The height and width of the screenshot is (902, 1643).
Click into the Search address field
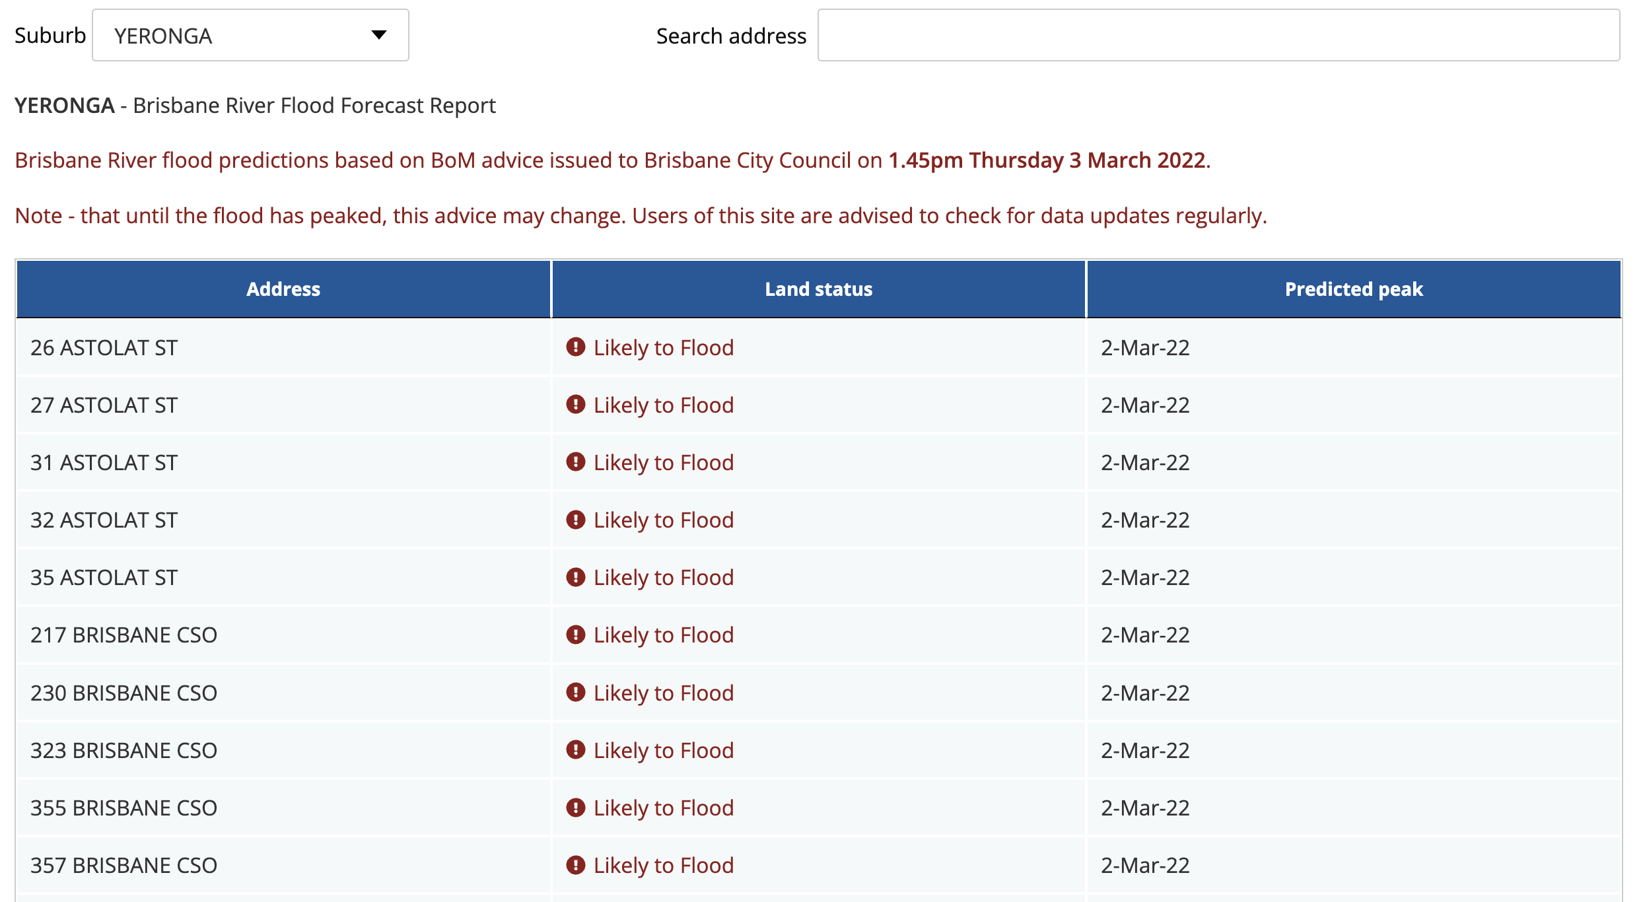coord(1218,36)
